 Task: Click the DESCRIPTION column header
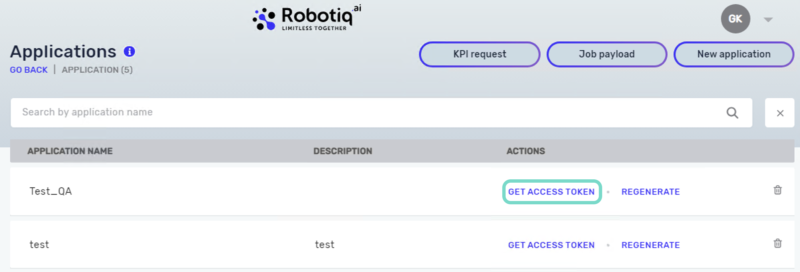[x=343, y=151]
